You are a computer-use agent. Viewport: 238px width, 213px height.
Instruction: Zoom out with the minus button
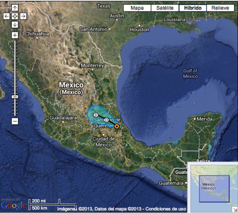15,121
